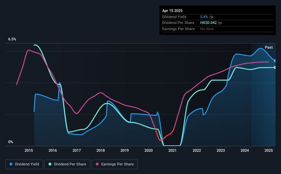The image size is (281, 174).
Task: Click the 2020 x-axis label
Action: click(x=149, y=150)
